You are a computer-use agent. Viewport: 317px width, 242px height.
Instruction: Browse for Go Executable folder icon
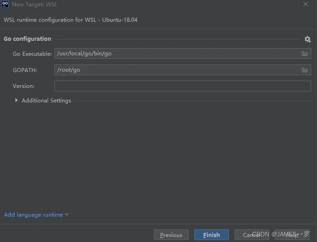(305, 53)
